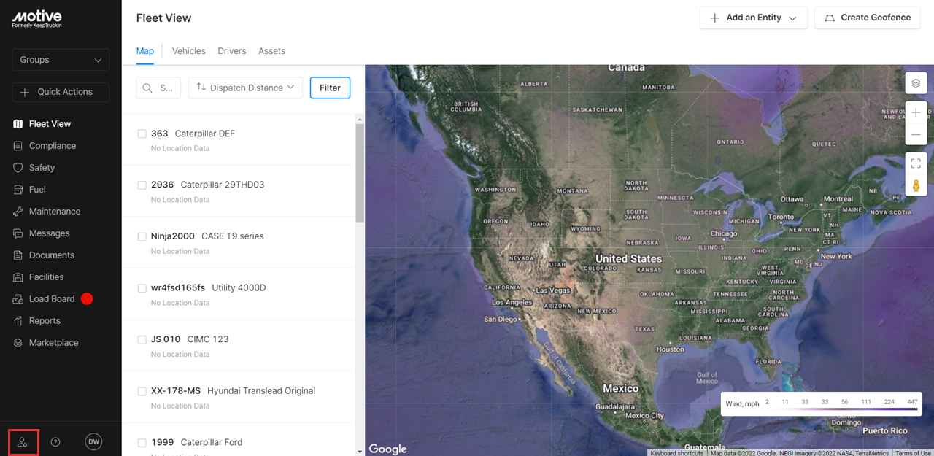Click the Wind mph color scale legend
Image resolution: width=934 pixels, height=456 pixels.
[821, 403]
